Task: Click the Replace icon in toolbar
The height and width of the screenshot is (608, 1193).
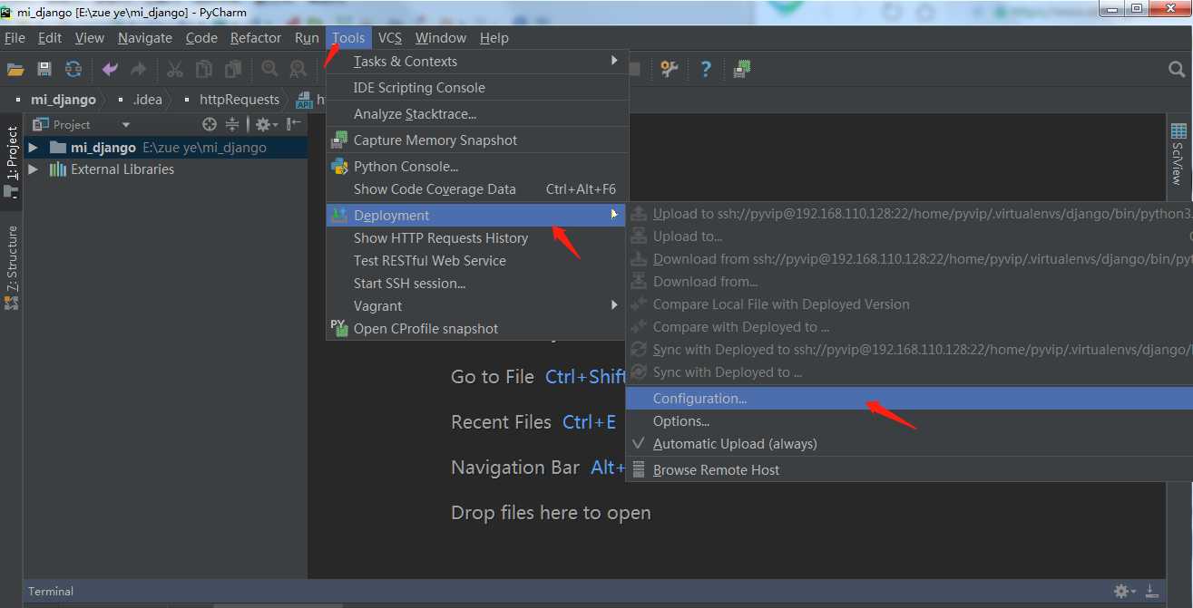Action: 298,69
